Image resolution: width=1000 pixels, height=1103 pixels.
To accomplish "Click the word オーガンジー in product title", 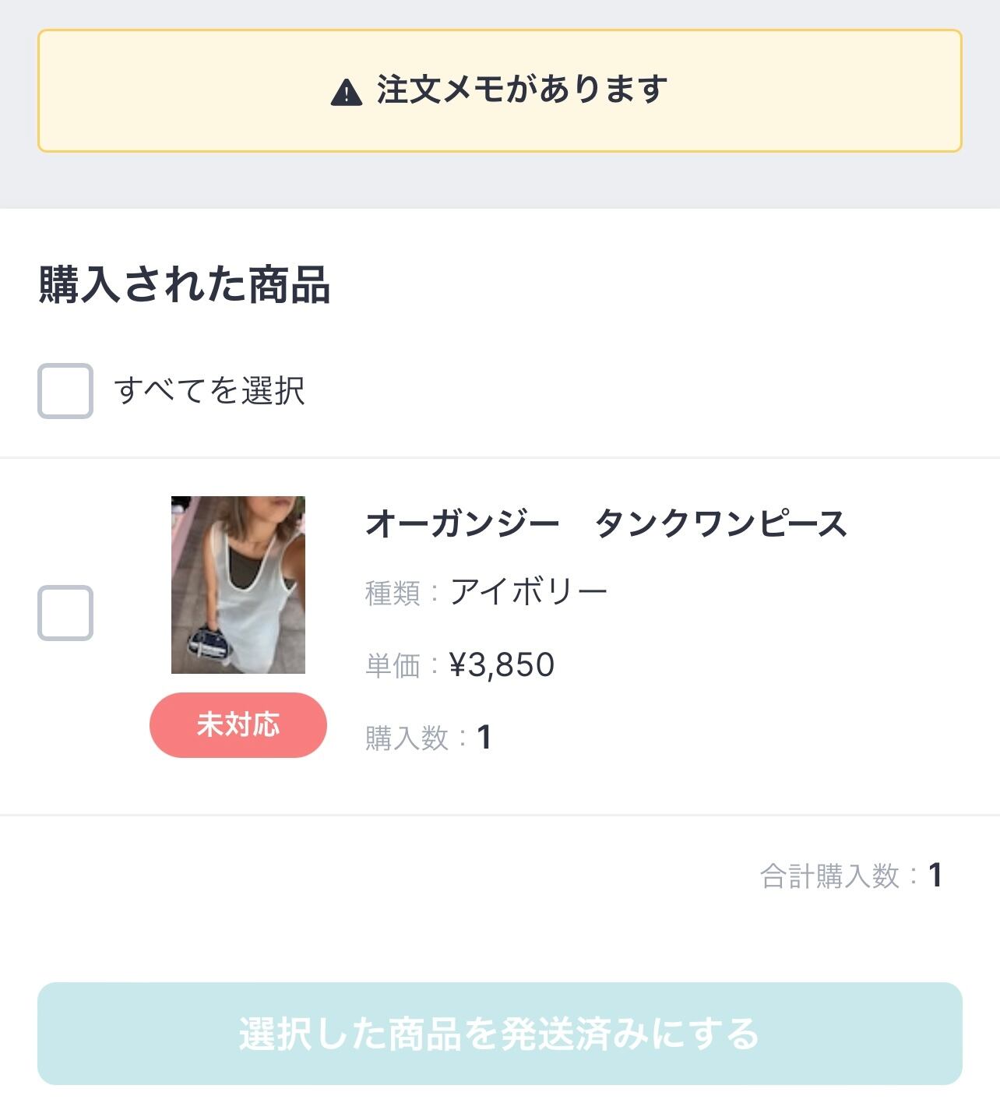I will pos(463,523).
